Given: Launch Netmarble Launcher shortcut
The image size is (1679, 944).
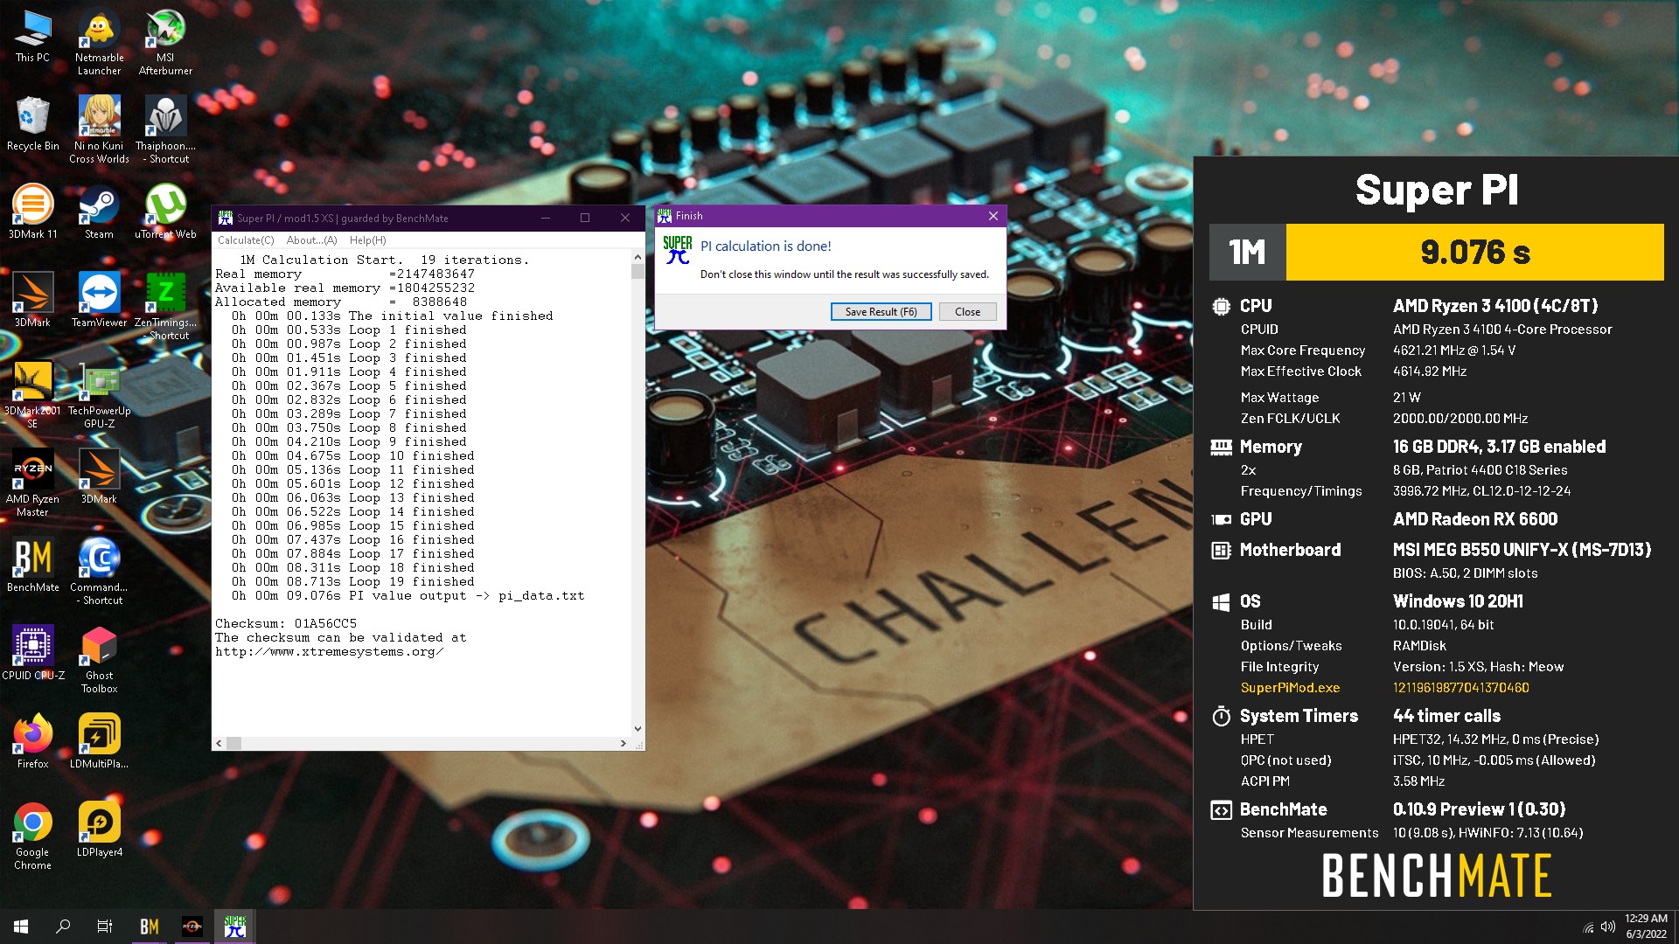Looking at the screenshot, I should click(99, 42).
